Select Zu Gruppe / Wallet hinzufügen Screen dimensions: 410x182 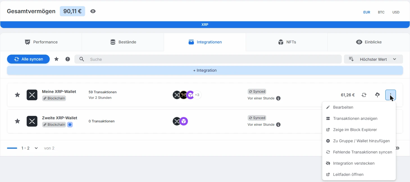click(x=359, y=141)
